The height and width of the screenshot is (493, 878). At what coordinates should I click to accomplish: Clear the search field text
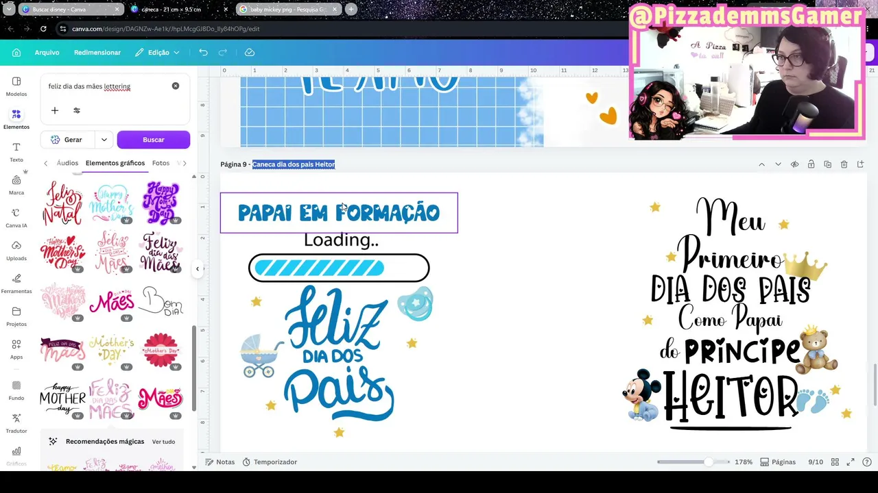pyautogui.click(x=176, y=86)
